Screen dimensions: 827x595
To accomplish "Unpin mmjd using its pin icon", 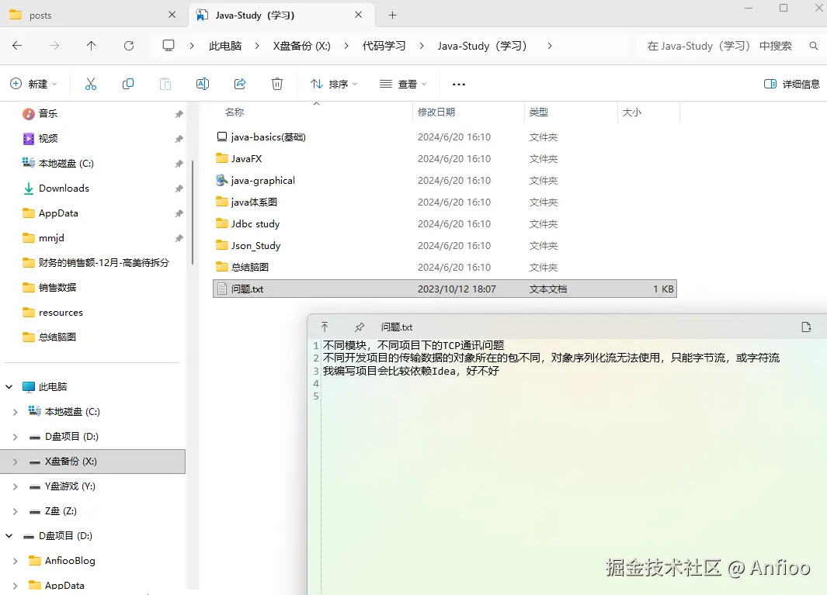I will pyautogui.click(x=179, y=238).
